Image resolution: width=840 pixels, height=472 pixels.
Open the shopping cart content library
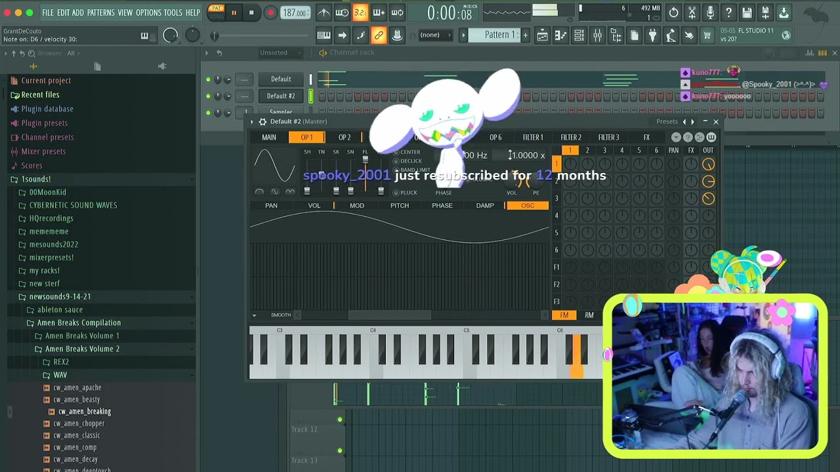pos(707,35)
